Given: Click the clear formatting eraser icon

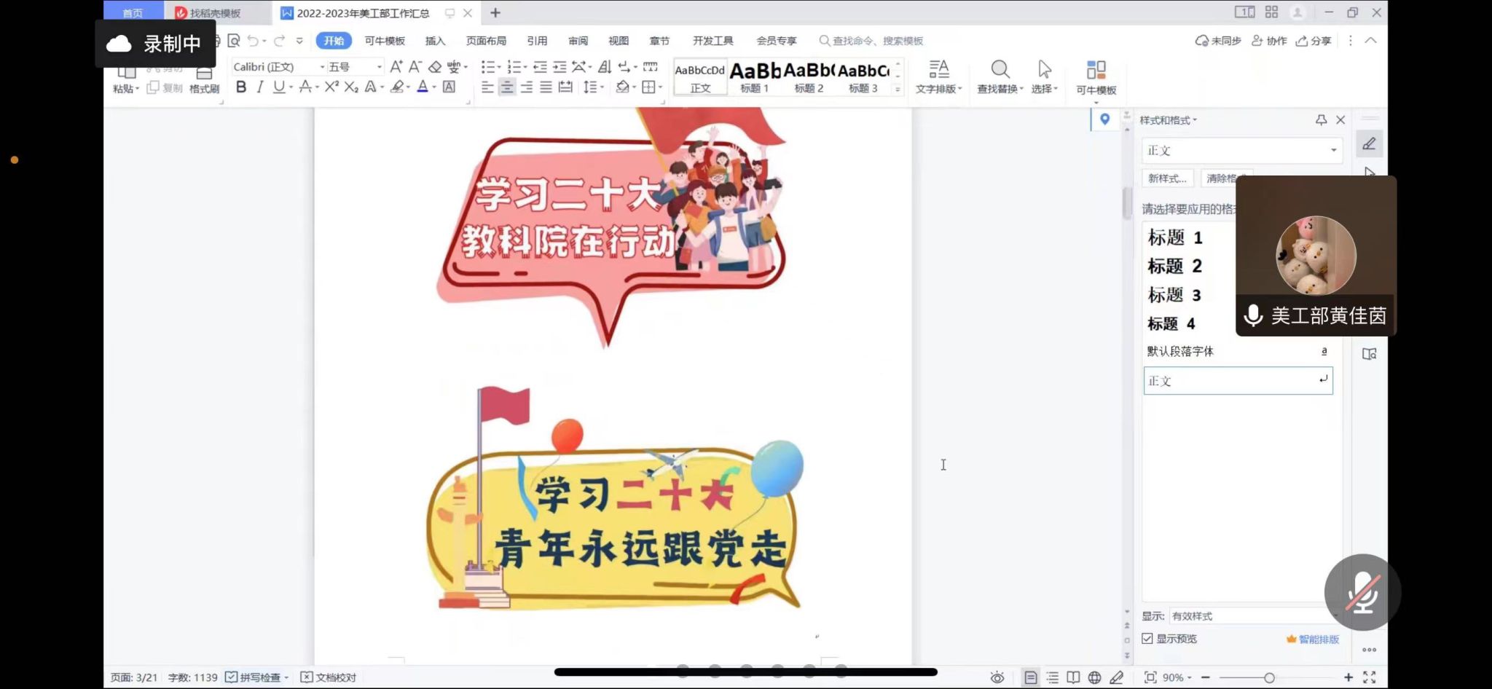Looking at the screenshot, I should tap(435, 67).
